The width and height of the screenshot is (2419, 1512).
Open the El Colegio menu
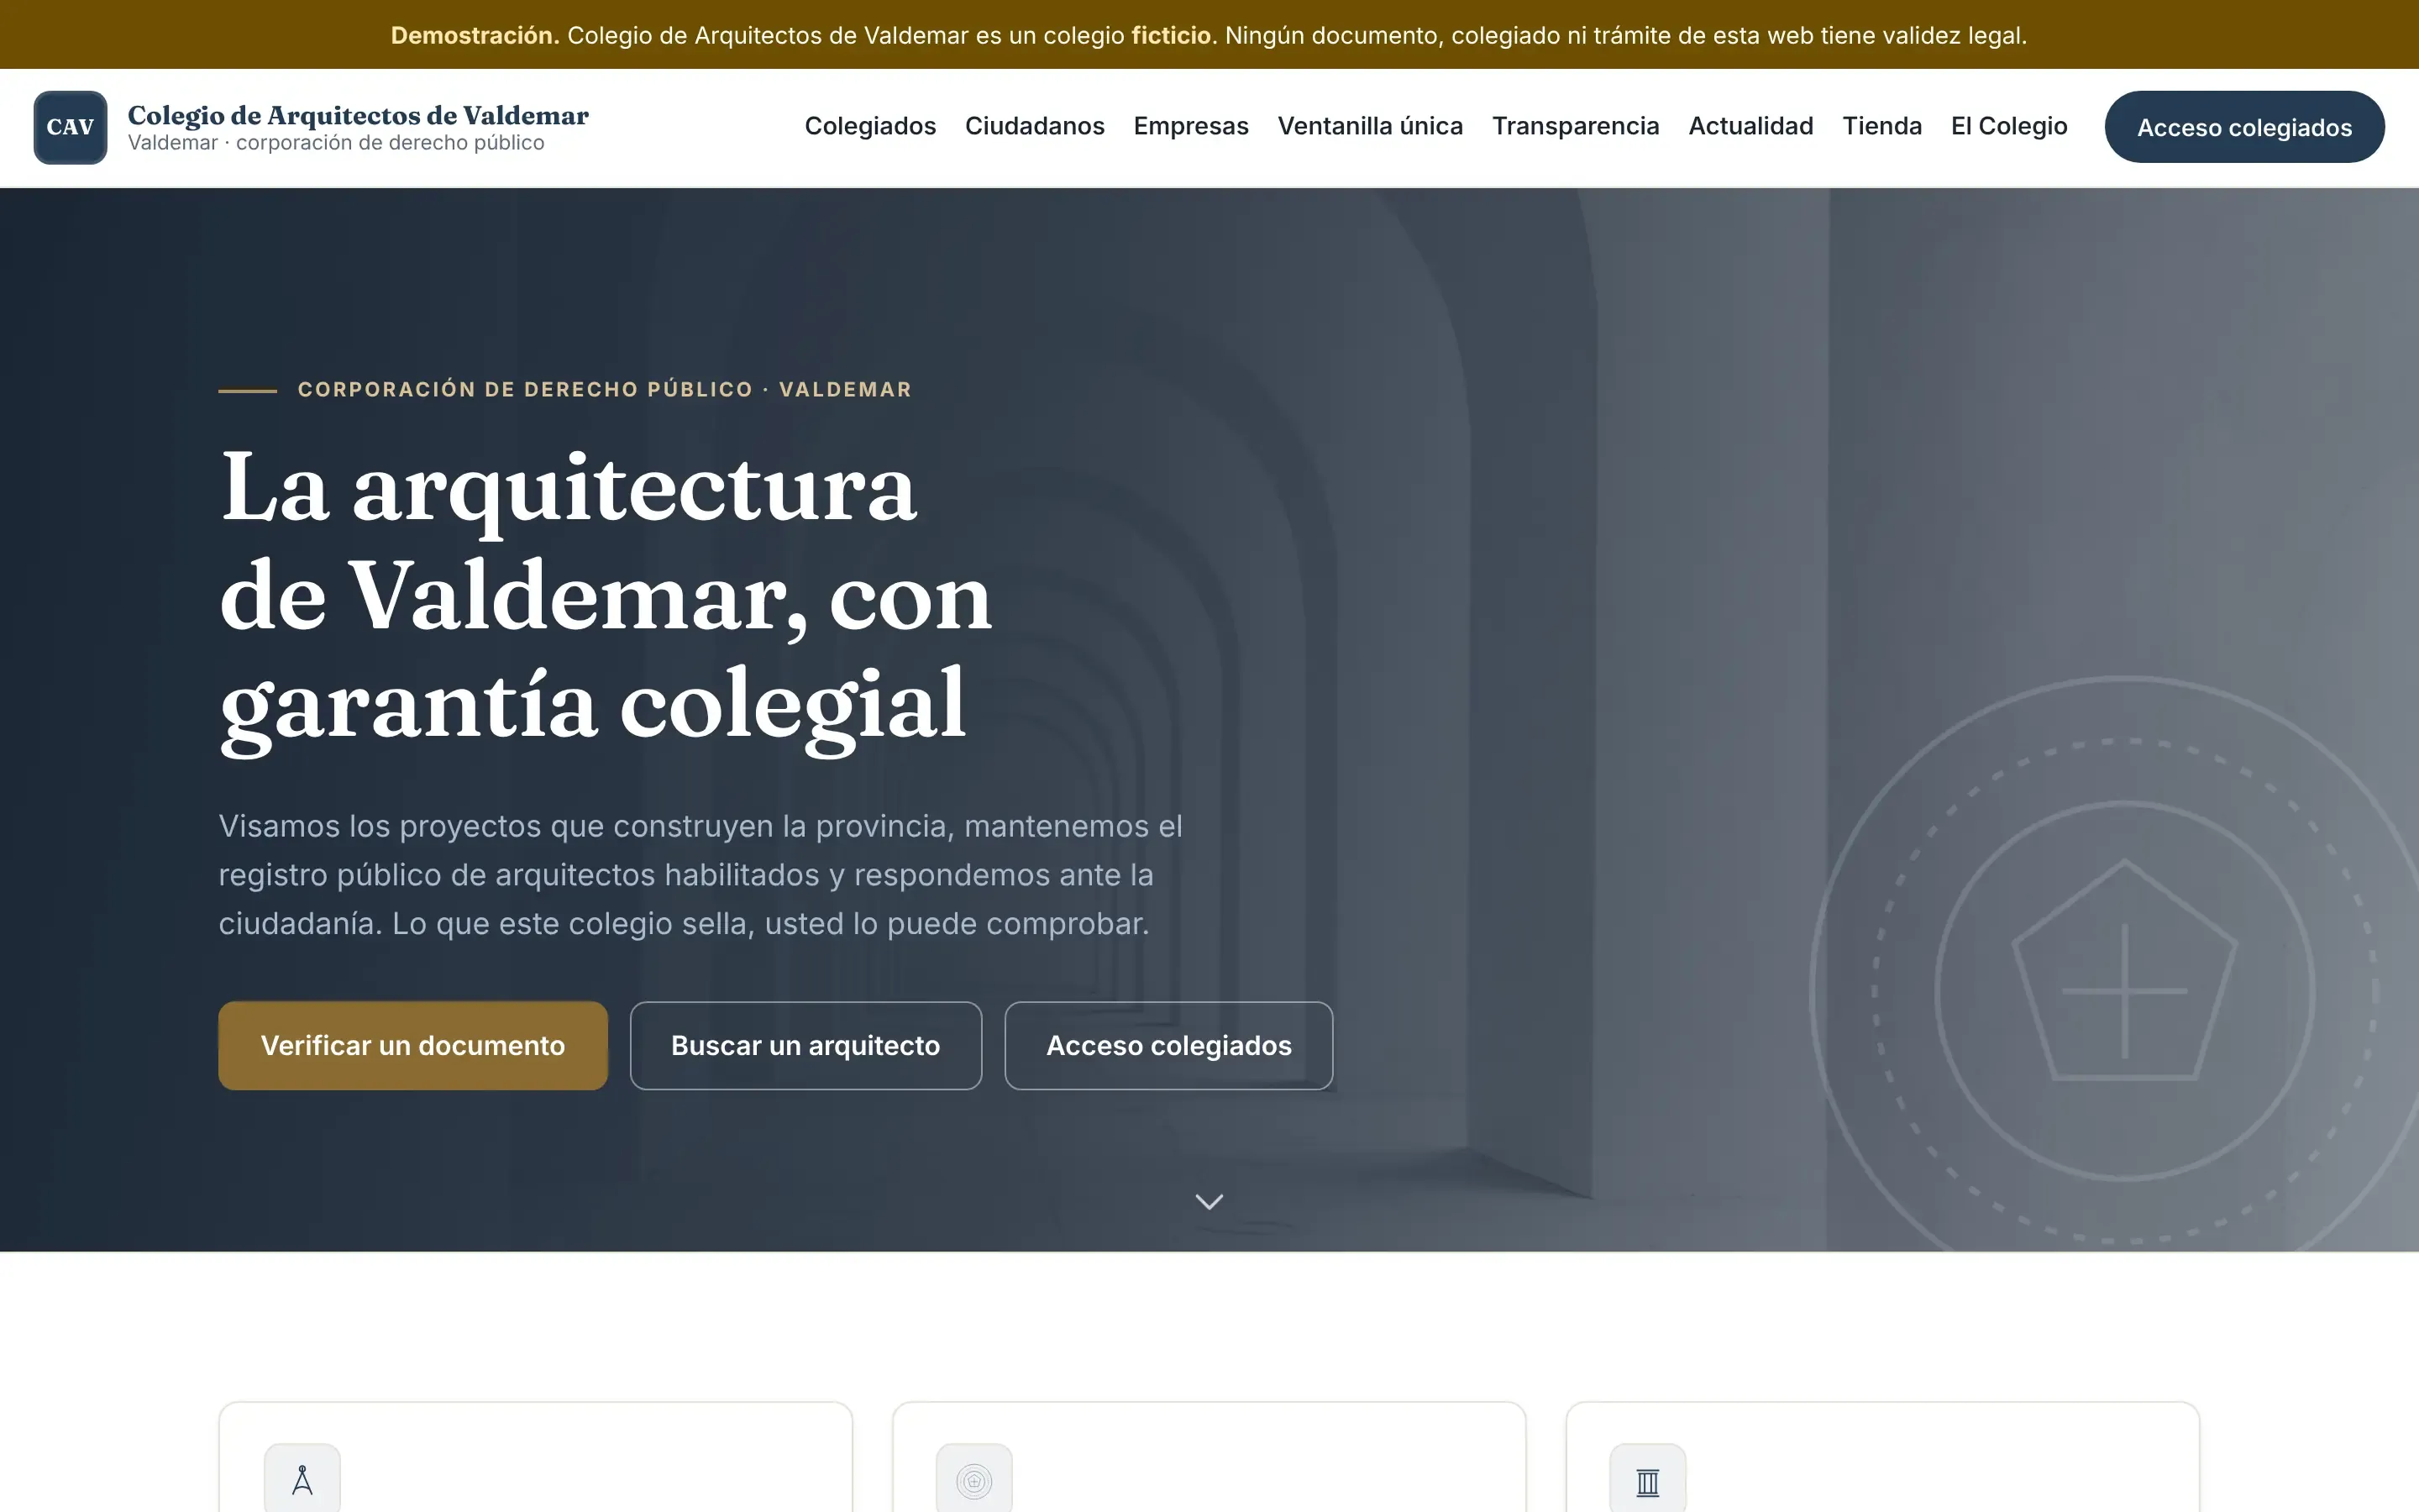coord(2008,126)
